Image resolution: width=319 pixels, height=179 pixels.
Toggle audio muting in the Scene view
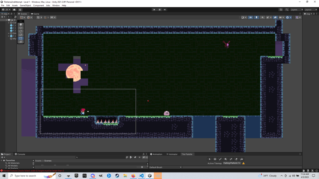click(x=263, y=17)
